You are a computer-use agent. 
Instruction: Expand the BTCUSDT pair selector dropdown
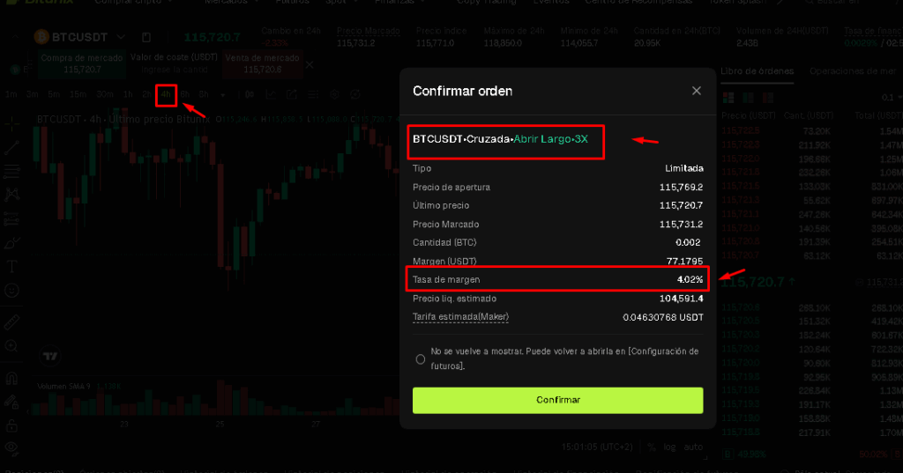tap(120, 37)
